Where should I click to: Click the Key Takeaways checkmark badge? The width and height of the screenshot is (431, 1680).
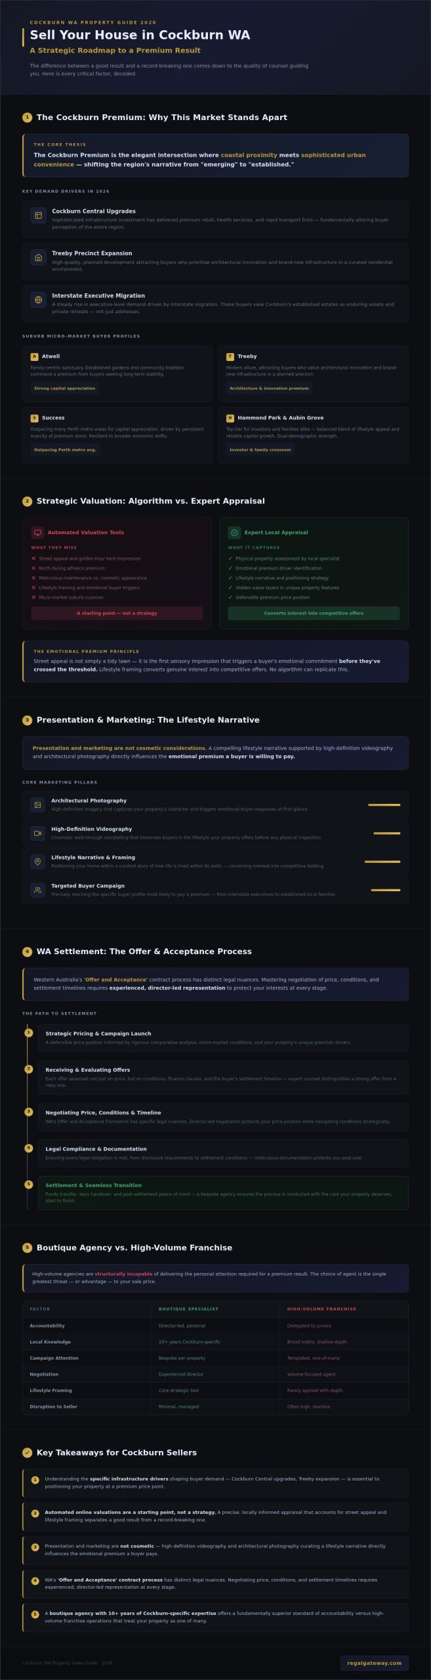[27, 1452]
